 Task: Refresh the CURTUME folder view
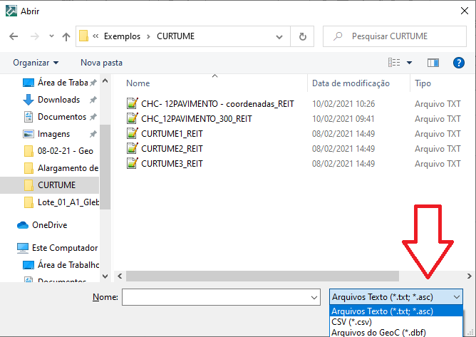coord(303,36)
